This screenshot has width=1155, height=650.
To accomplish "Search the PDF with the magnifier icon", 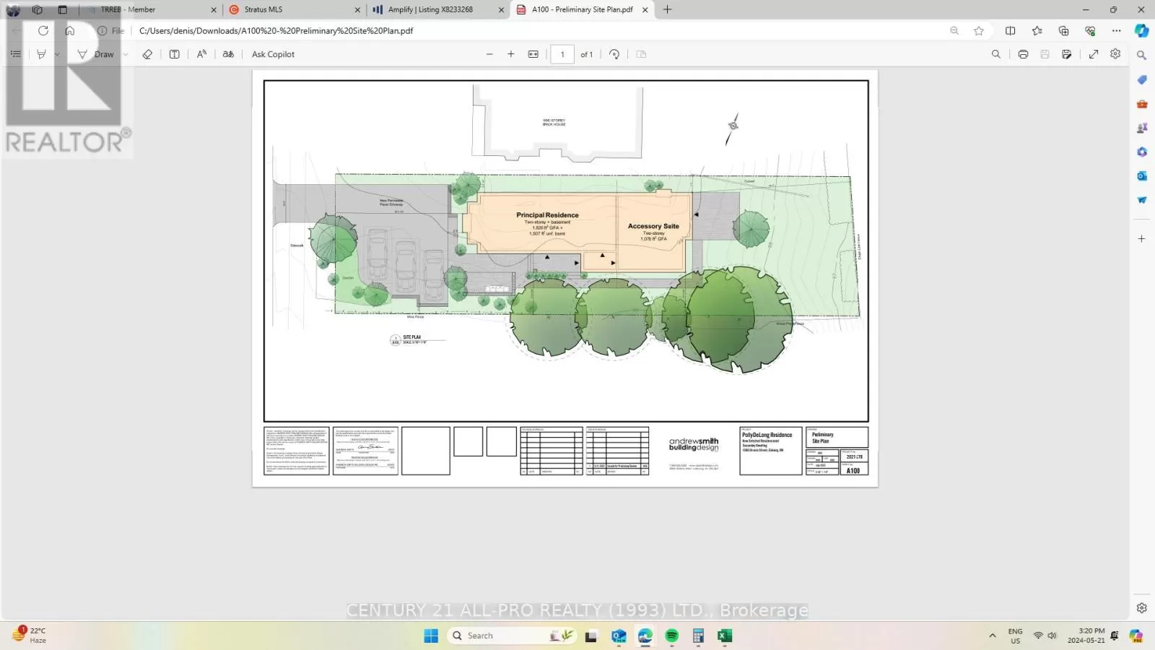I will [x=996, y=54].
